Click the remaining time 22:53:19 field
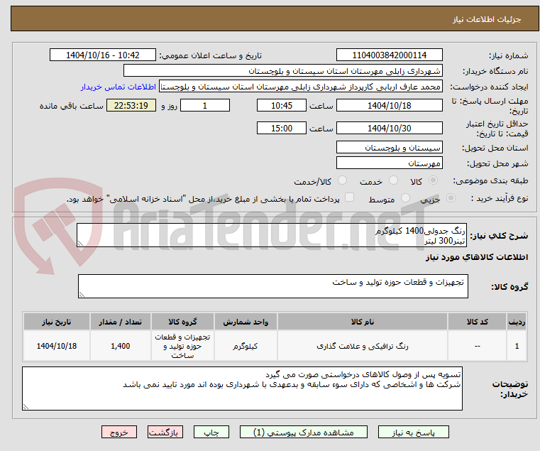Image resolution: width=540 pixels, height=451 pixels. tap(131, 106)
